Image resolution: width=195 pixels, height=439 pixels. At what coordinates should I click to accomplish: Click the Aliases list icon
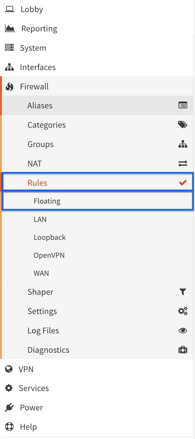pos(183,106)
